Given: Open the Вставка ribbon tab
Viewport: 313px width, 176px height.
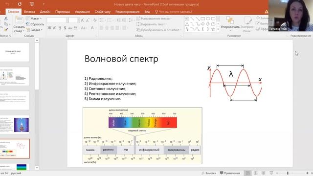Looking at the screenshot, I should tap(29, 12).
